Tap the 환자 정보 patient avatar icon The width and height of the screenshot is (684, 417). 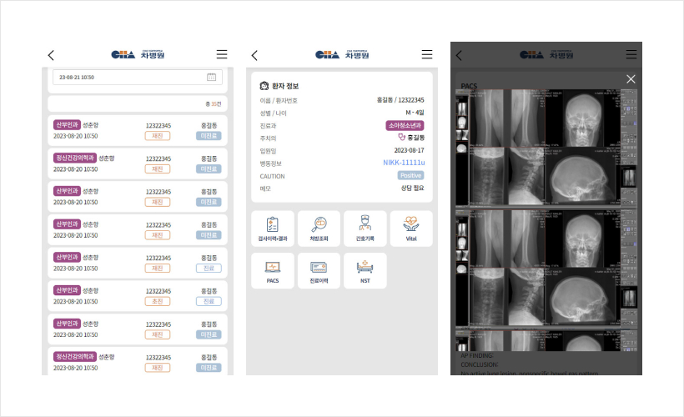click(x=264, y=86)
